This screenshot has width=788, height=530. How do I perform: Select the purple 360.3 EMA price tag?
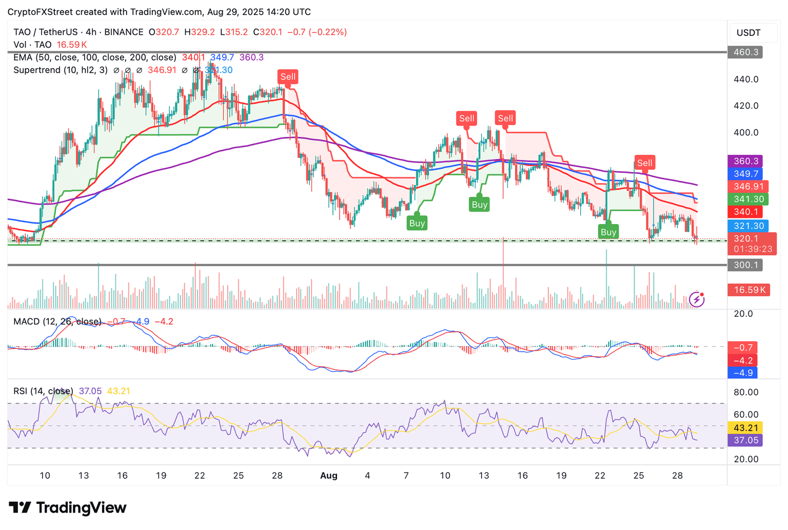coord(745,161)
